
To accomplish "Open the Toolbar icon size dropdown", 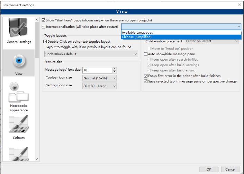I will pyautogui.click(x=99, y=78).
